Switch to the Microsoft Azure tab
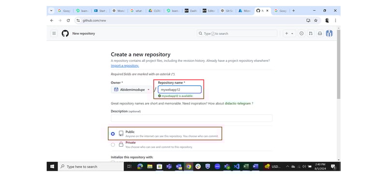The width and height of the screenshot is (387, 177). point(245,11)
